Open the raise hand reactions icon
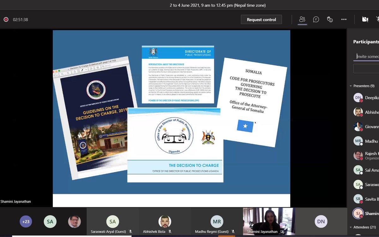The image size is (379, 237). click(330, 20)
